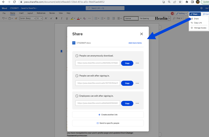
Task: Click the shrink font size icon
Action: (x=51, y=18)
